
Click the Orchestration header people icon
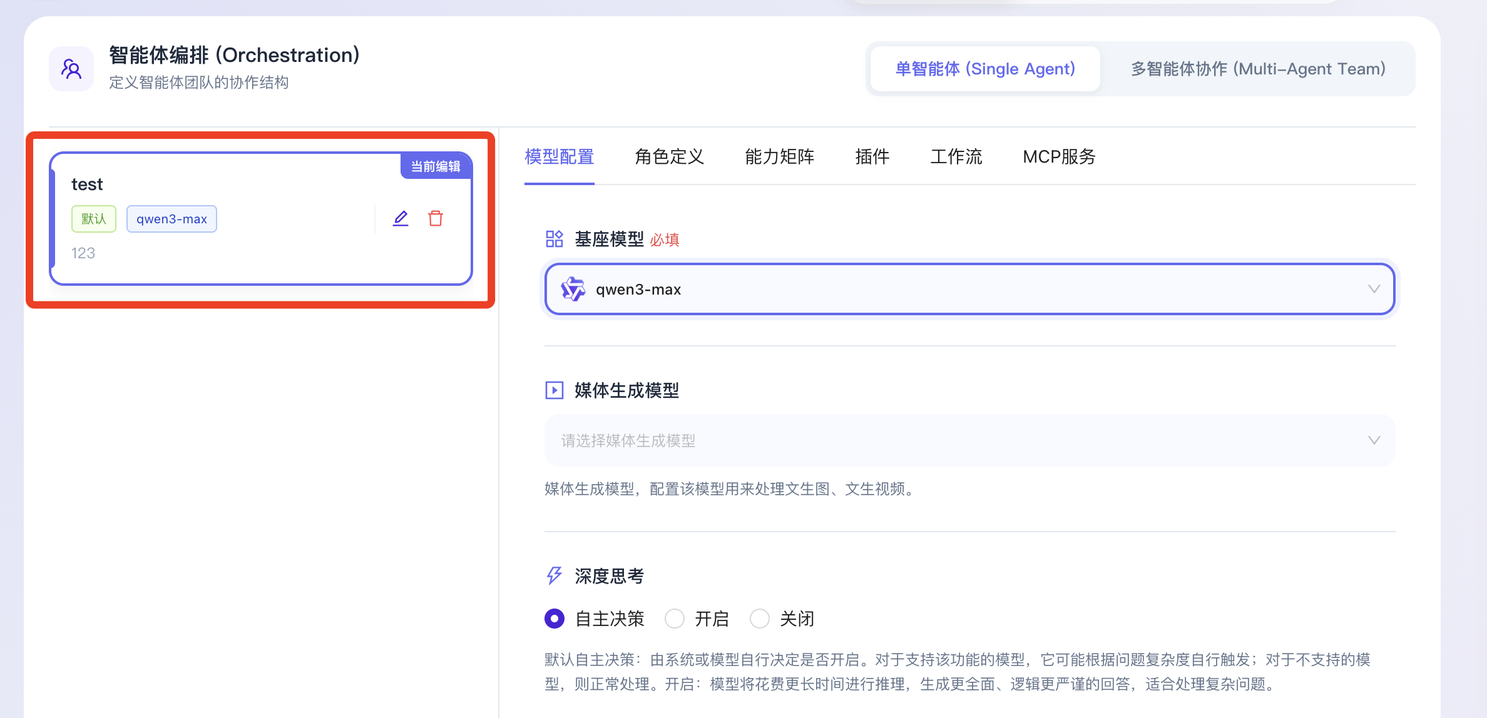71,69
